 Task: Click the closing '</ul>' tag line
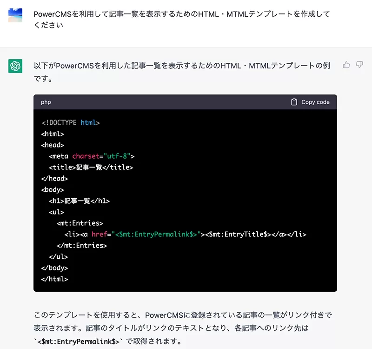tap(59, 257)
